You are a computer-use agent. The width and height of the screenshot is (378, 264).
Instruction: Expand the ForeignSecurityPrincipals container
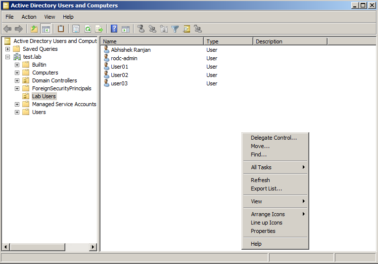[17, 88]
